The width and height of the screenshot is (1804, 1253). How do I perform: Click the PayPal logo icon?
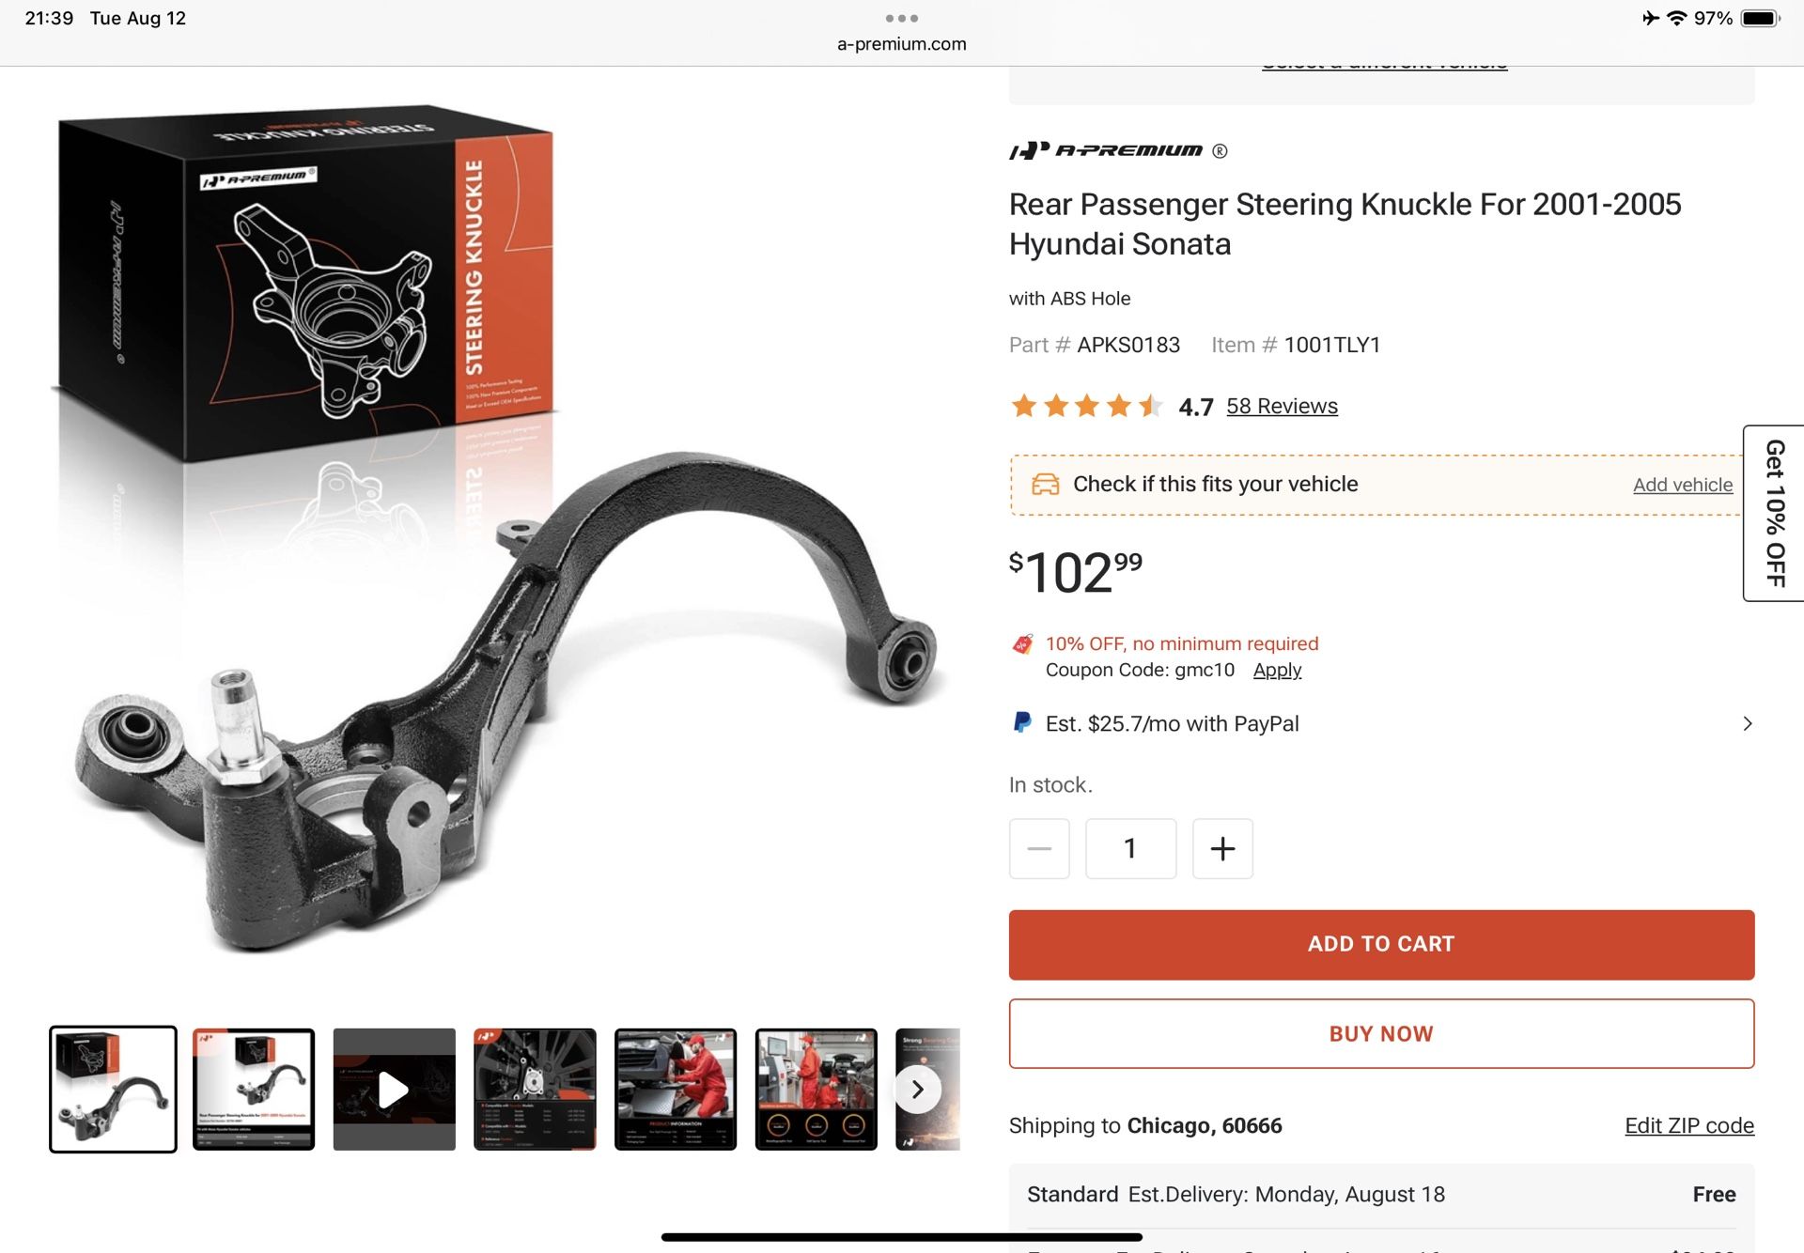point(1021,722)
